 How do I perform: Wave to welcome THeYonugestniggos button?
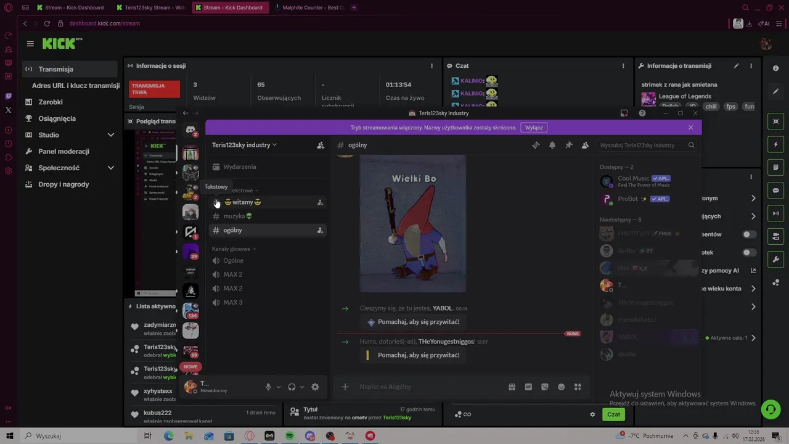[x=412, y=355]
